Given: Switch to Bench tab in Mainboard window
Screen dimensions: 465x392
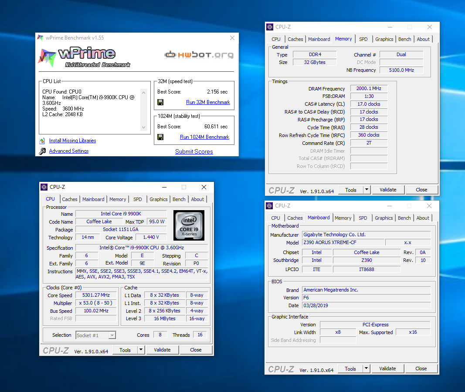Looking at the screenshot, I should point(404,218).
